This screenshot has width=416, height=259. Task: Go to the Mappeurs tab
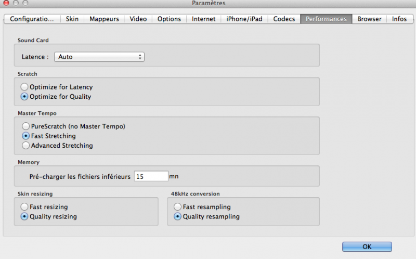tap(104, 19)
